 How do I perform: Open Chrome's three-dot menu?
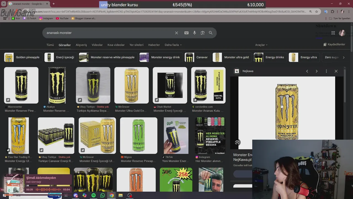(x=349, y=12)
